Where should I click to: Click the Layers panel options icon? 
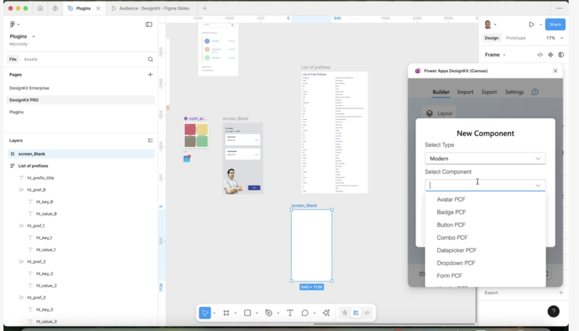(x=150, y=140)
